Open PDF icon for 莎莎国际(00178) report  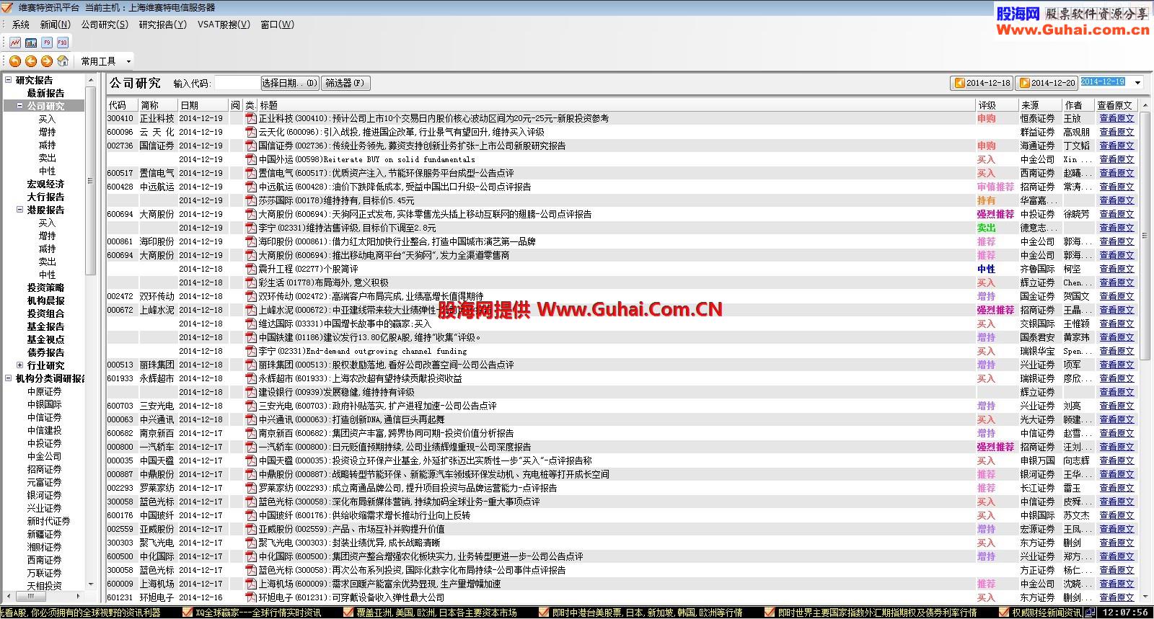(251, 200)
